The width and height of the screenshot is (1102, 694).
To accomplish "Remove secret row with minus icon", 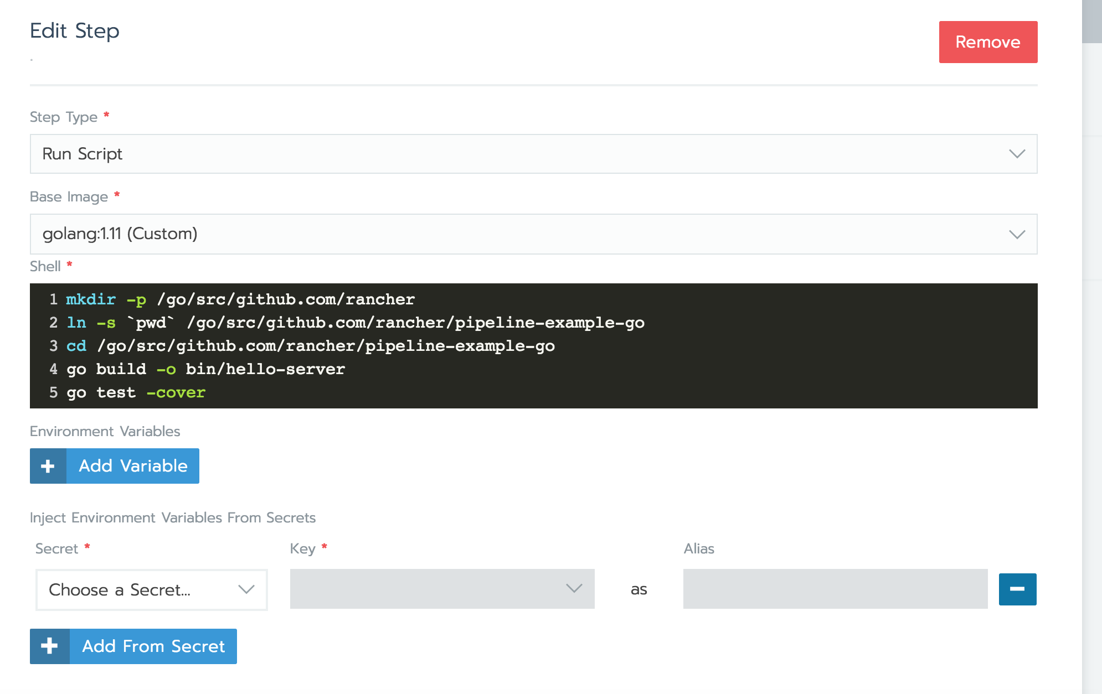I will coord(1017,589).
